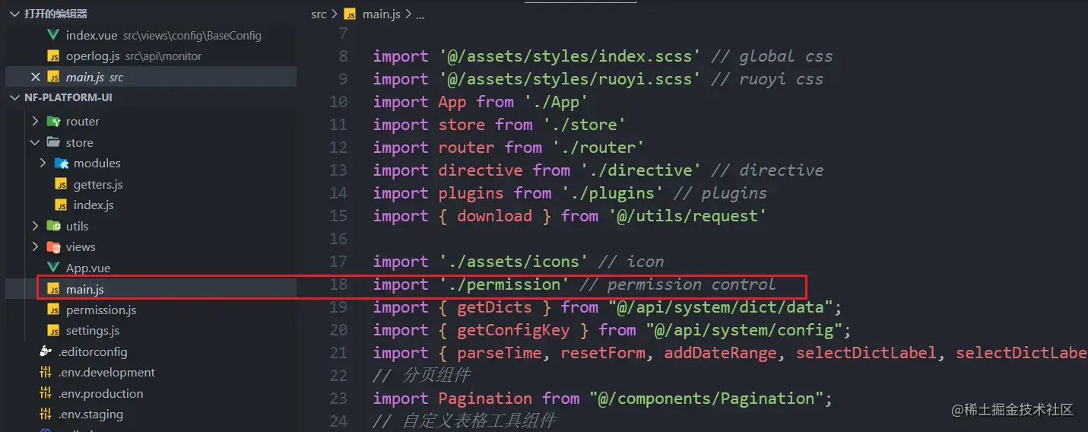The width and height of the screenshot is (1088, 432).
Task: Collapse the open editors section
Action: (x=16, y=14)
